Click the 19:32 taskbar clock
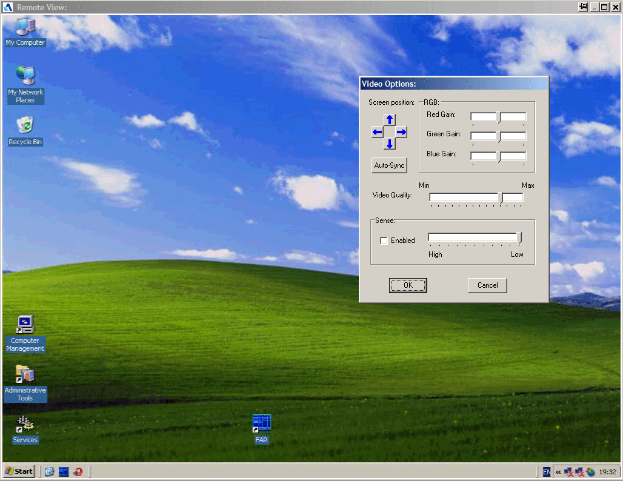 [x=607, y=472]
